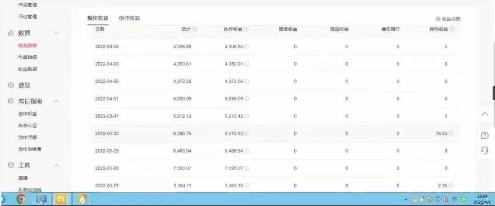The height and width of the screenshot is (206, 495).
Task: Click the info icon beside 其他收益 header
Action: click(x=452, y=30)
